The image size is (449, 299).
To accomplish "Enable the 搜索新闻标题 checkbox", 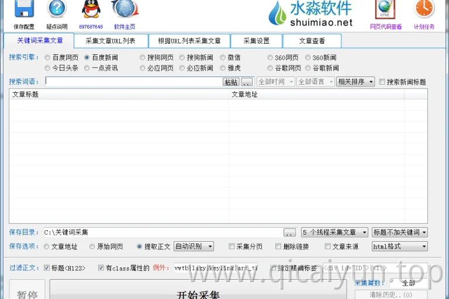I will click(382, 82).
